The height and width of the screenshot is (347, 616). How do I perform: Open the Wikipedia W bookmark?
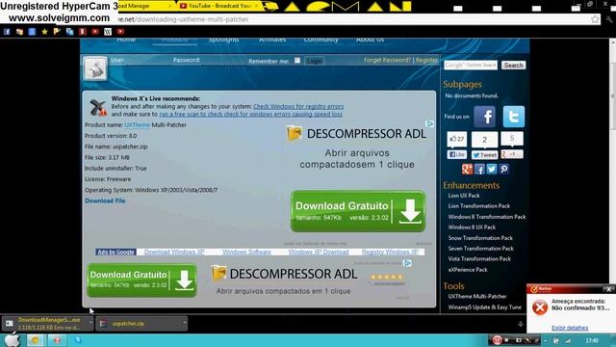108,32
